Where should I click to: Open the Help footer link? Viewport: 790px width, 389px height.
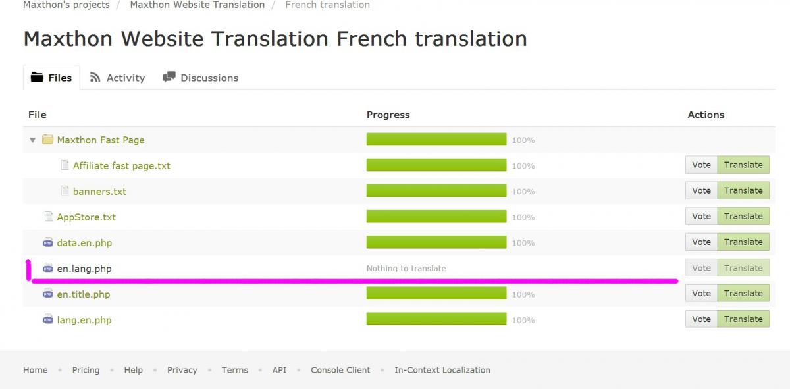(x=133, y=370)
